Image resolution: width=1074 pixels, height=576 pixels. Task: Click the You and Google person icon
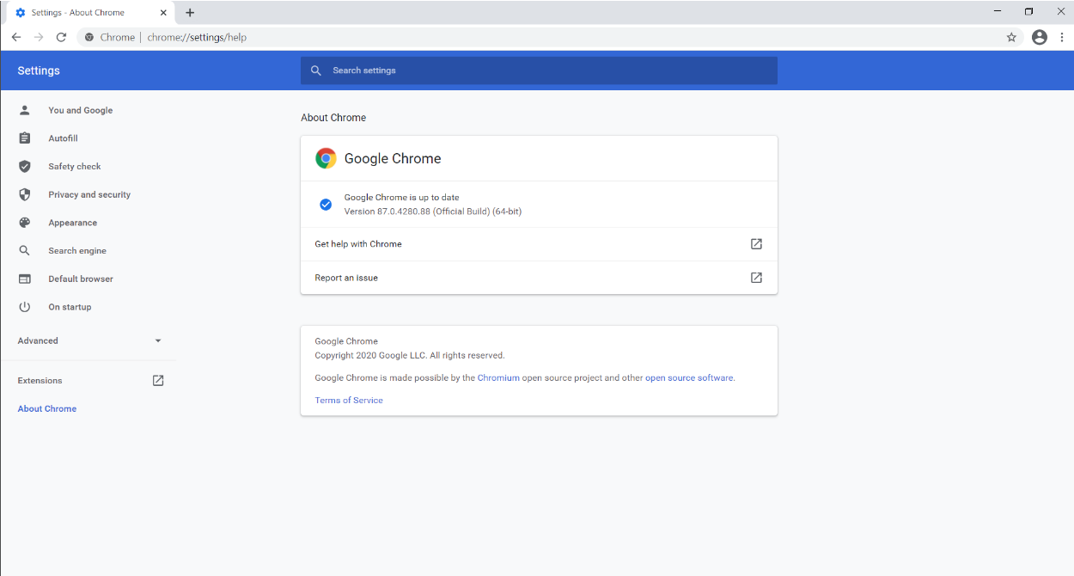[x=25, y=110]
